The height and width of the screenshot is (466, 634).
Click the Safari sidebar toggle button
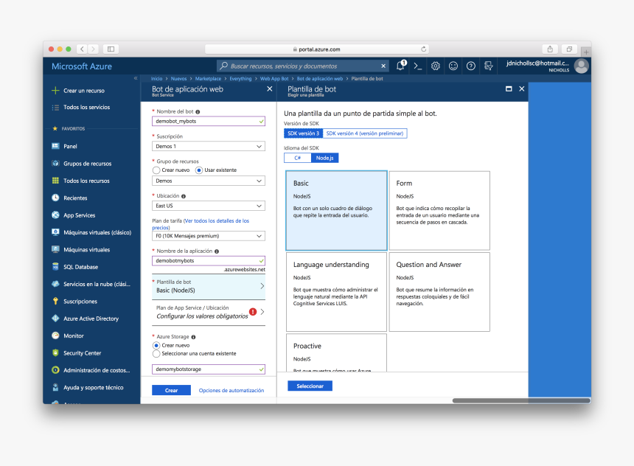click(x=111, y=49)
